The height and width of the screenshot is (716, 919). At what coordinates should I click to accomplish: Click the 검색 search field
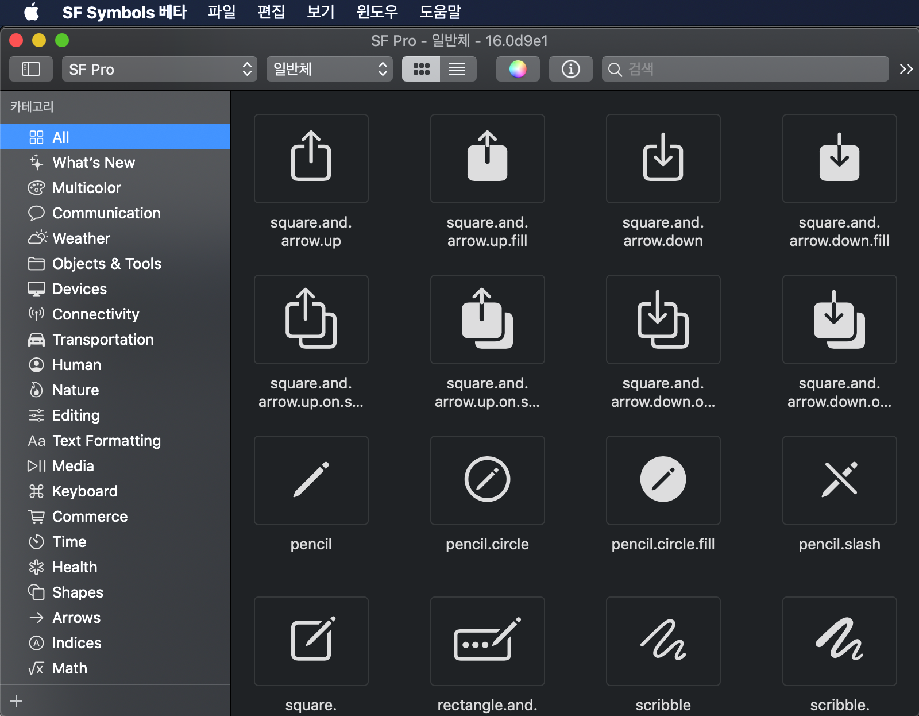pos(746,69)
